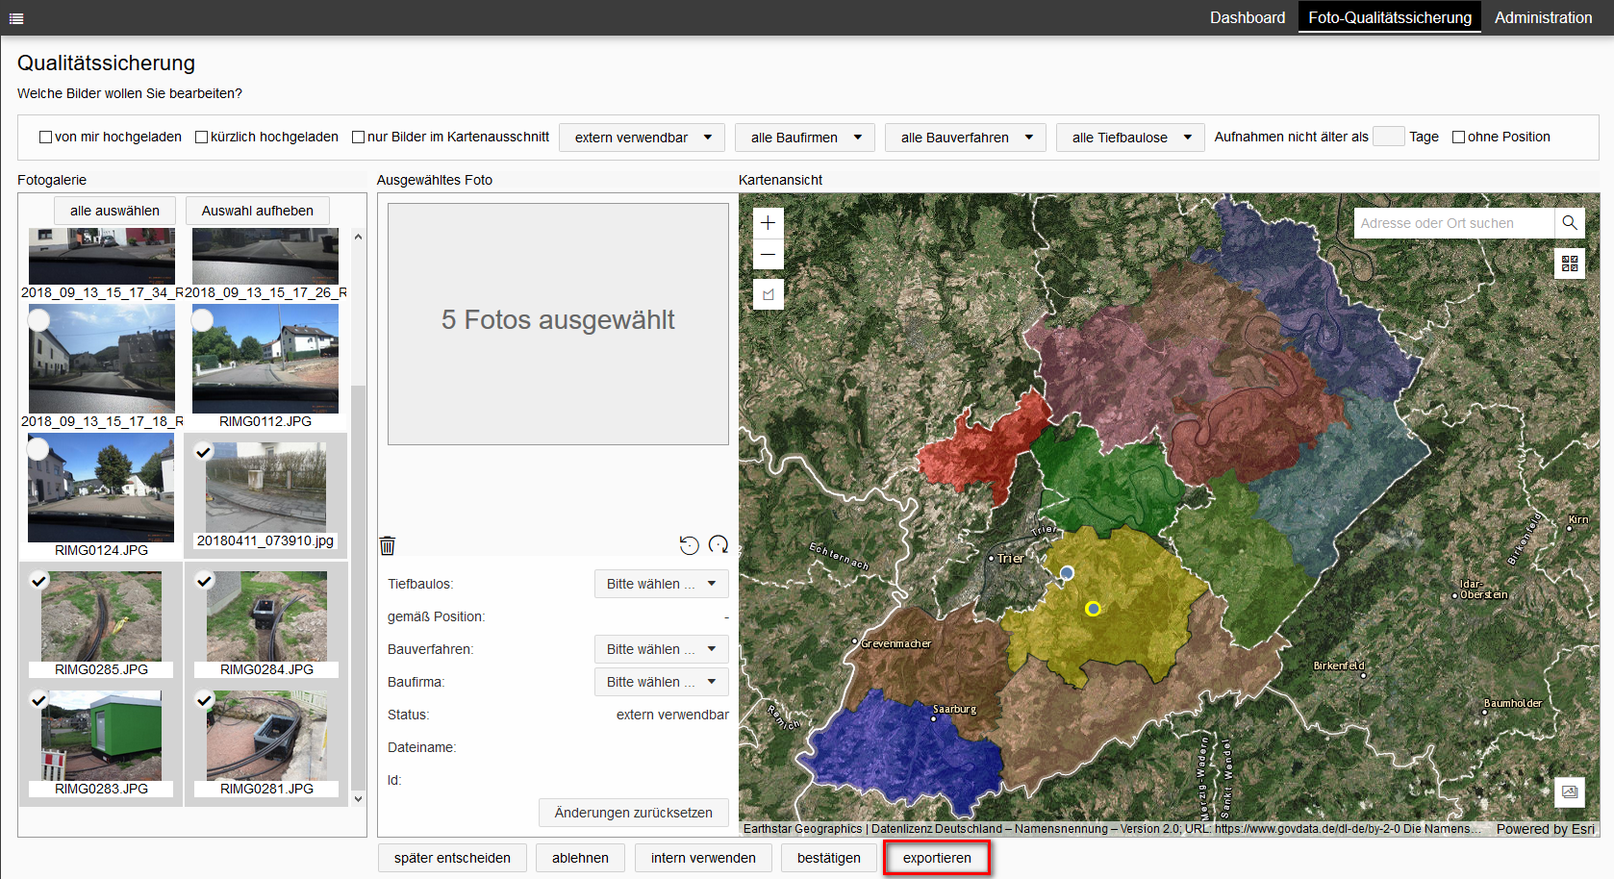Open the Foto-Qualitätssicherung tab
The image size is (1614, 879).
[1390, 17]
